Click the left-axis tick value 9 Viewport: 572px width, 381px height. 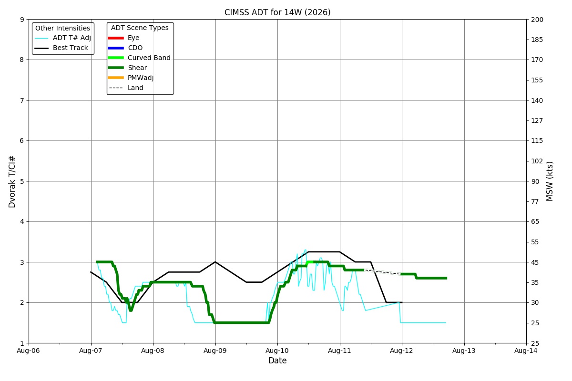[x=22, y=20]
